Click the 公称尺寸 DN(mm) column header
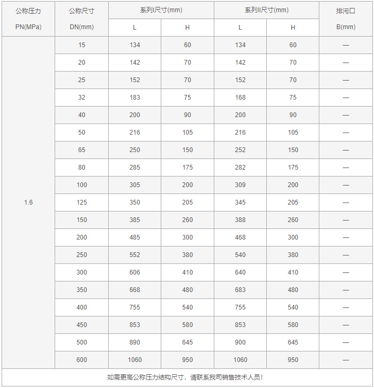This screenshot has width=374, height=388. 81,19
